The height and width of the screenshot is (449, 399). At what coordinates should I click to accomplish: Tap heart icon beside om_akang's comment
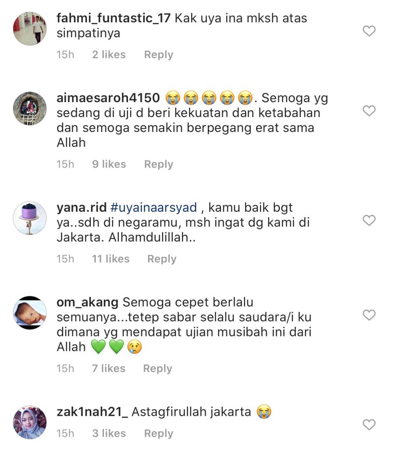coord(369,315)
